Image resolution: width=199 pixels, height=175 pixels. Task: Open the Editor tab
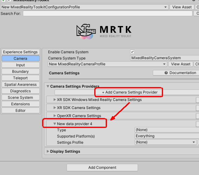[20, 111]
